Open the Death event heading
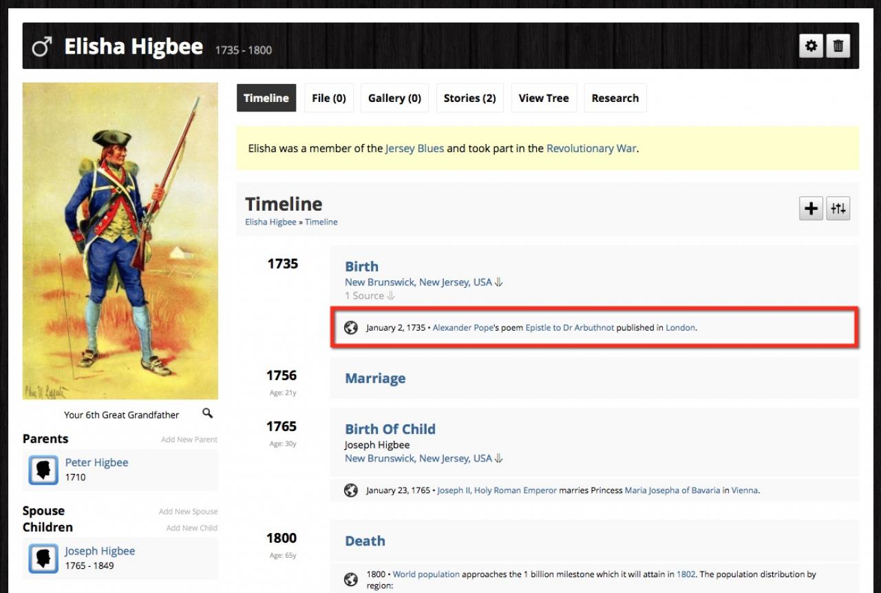 [x=365, y=541]
